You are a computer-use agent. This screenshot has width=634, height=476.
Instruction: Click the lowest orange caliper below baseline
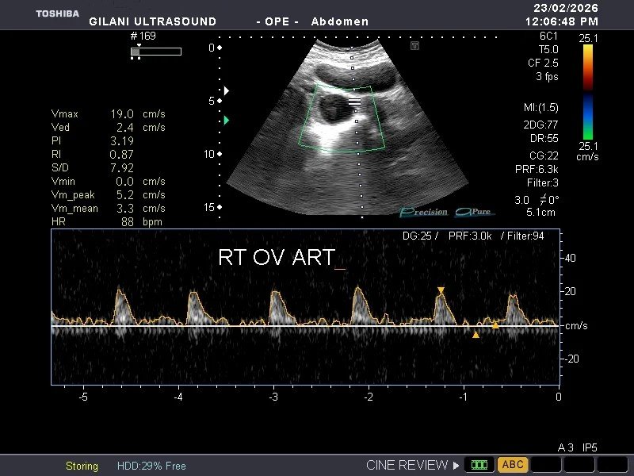pyautogui.click(x=476, y=335)
